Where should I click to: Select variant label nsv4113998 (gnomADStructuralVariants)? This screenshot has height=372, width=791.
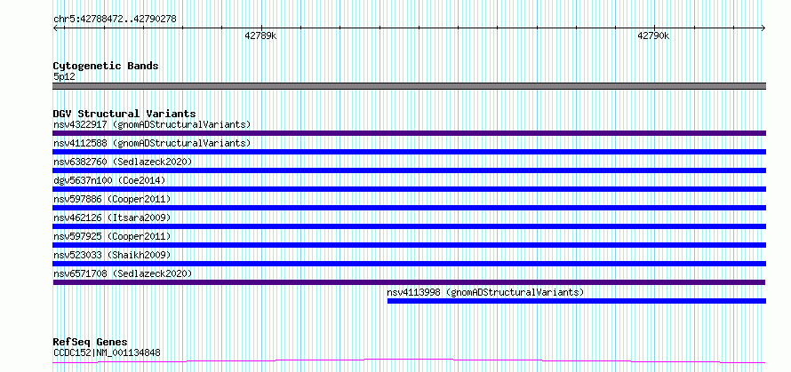(485, 292)
